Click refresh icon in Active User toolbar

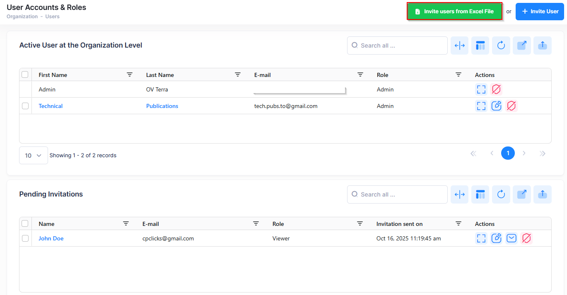coord(501,46)
